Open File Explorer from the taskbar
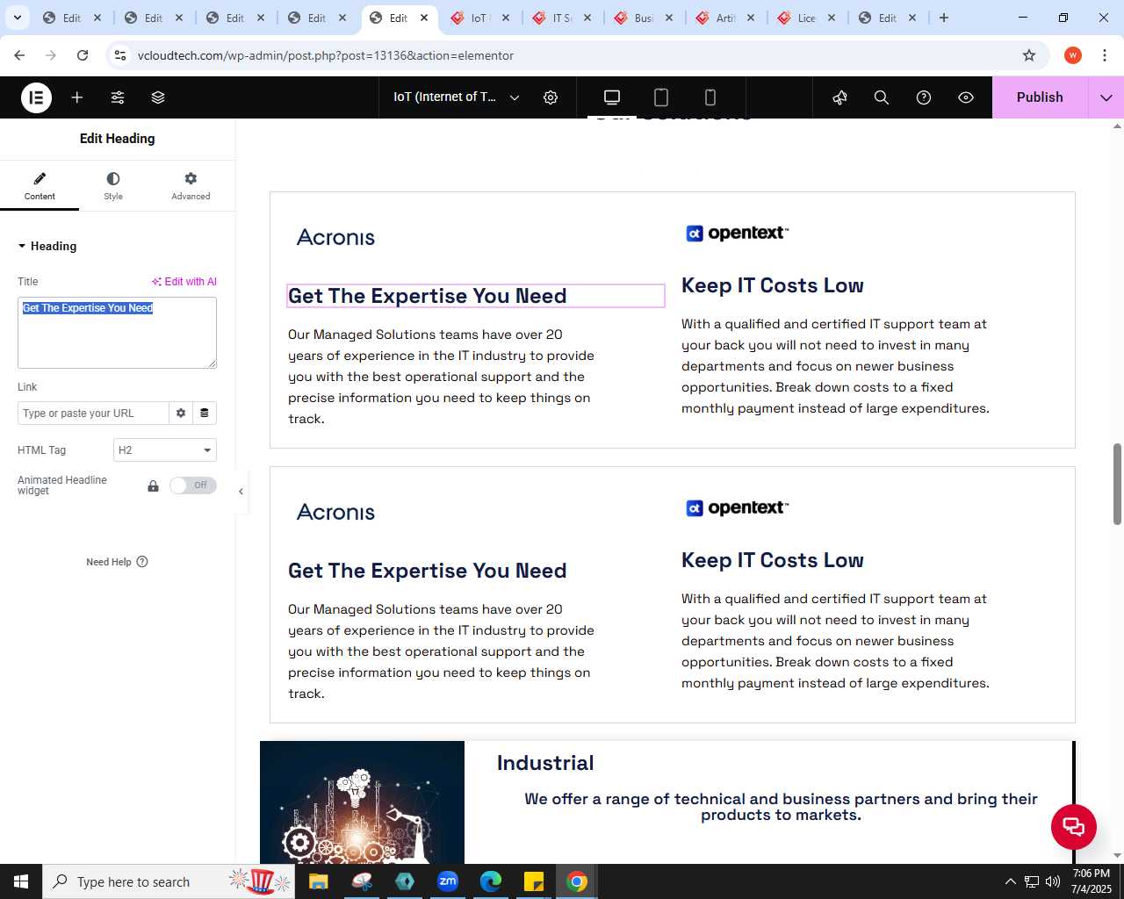Screen dimensions: 1124x899 click(x=318, y=881)
